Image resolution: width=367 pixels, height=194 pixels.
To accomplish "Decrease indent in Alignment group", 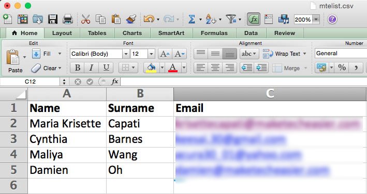I will [247, 68].
